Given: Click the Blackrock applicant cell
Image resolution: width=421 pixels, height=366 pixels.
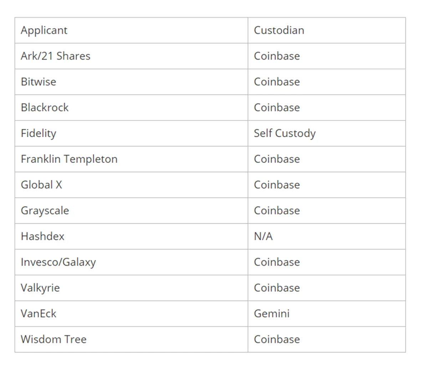Looking at the screenshot, I should click(x=131, y=107).
